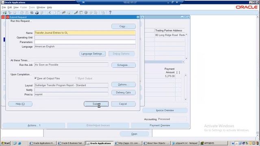
Task: Click the Oracle icon in Submit Request title bar
Action: (7, 17)
